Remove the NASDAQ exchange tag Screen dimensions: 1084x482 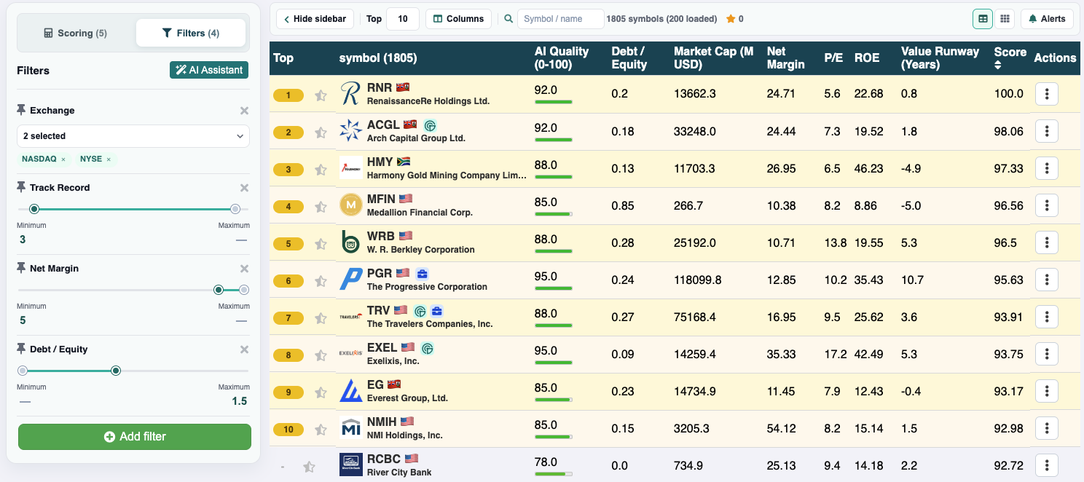click(63, 159)
